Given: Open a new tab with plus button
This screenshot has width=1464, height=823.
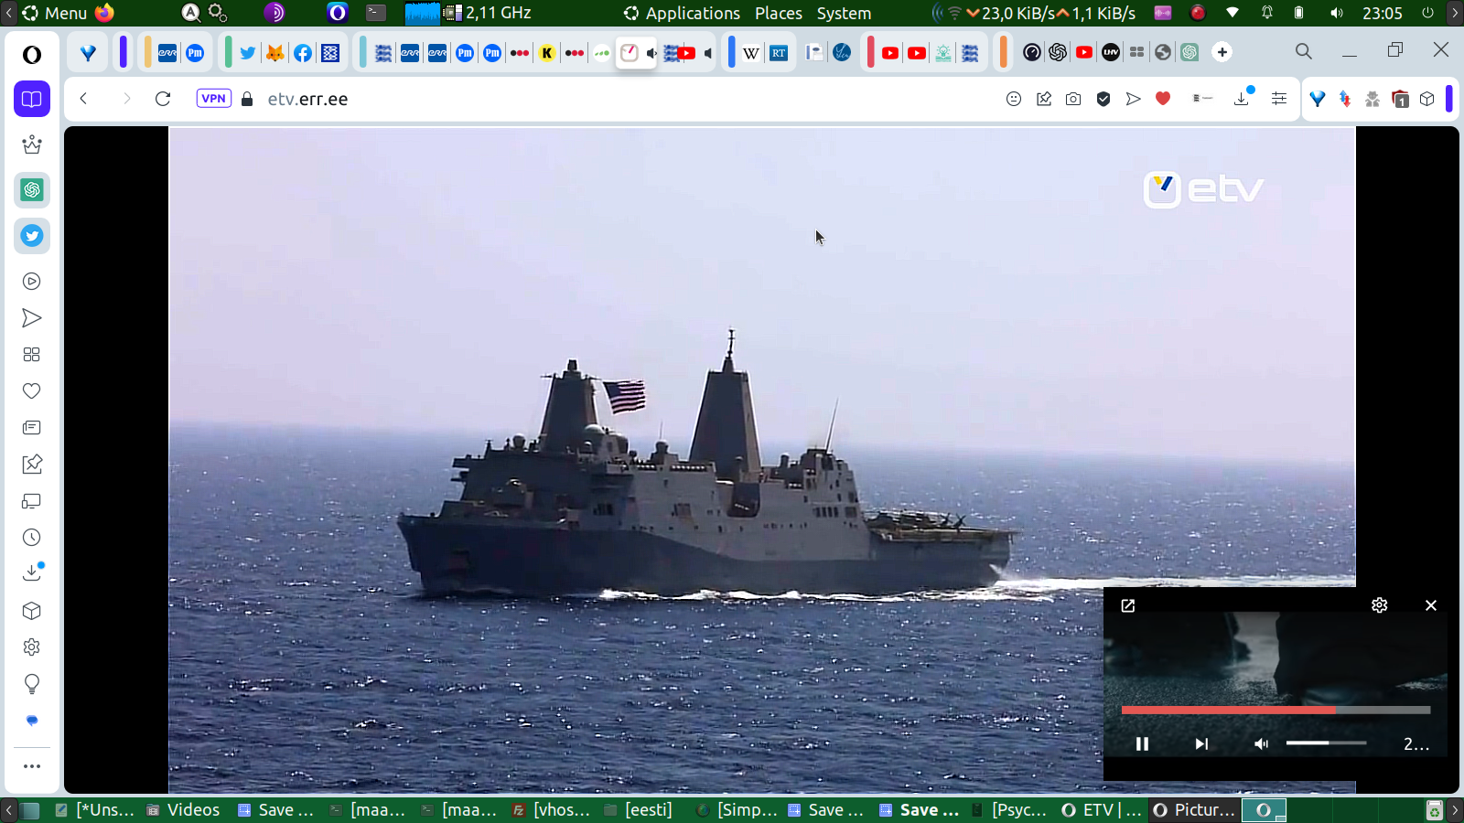Looking at the screenshot, I should click(1222, 52).
